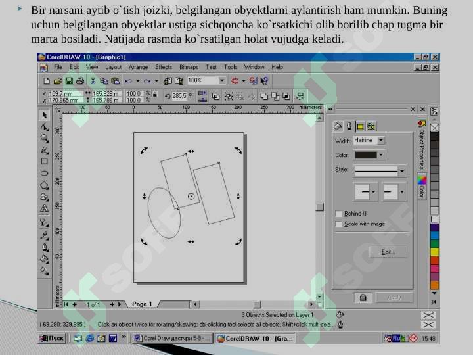
Task: Toggle the Behind fill checkbox
Action: click(x=338, y=214)
